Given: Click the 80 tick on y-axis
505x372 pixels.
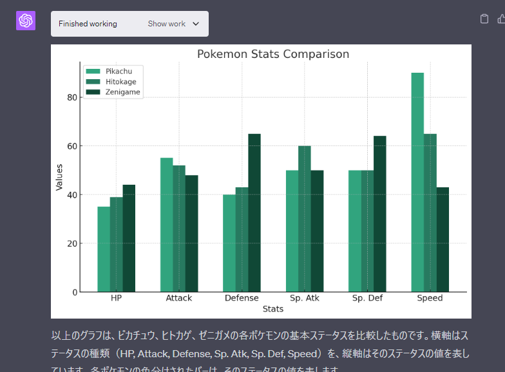Looking at the screenshot, I should (72, 98).
